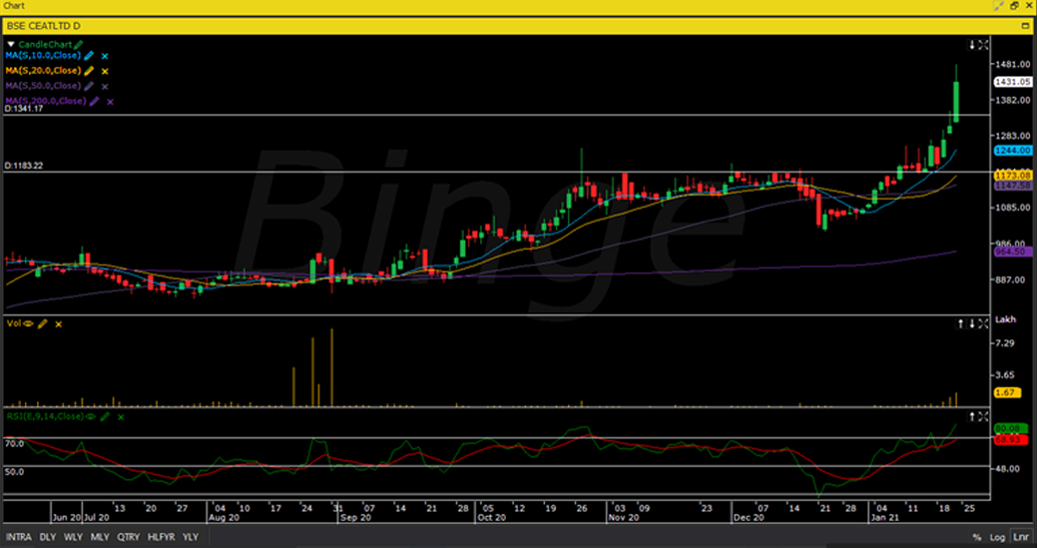
Task: Restore down the Chart window
Action: click(x=1014, y=6)
